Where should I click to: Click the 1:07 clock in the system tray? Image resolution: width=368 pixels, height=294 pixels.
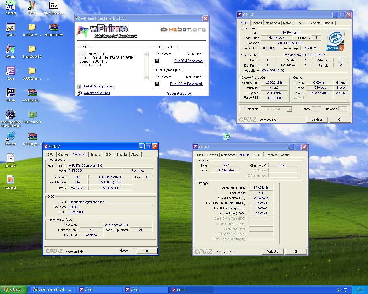pos(360,290)
